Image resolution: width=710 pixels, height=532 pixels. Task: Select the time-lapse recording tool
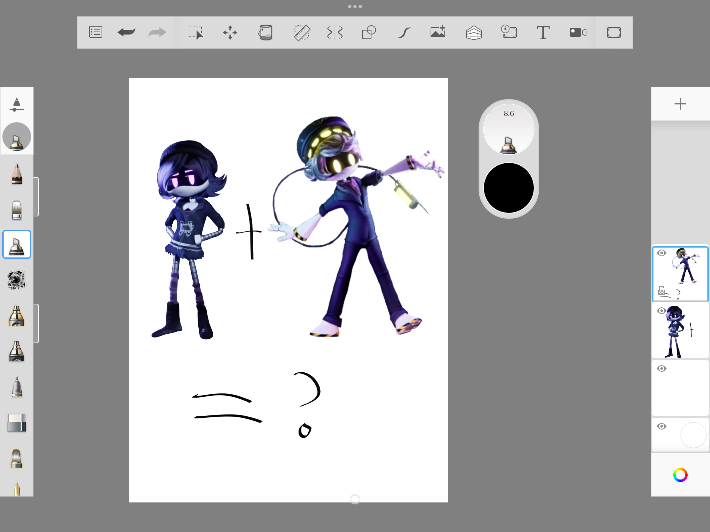tap(509, 32)
